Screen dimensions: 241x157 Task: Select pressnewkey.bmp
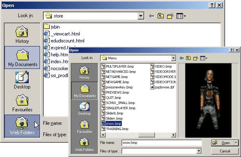coord(117,87)
